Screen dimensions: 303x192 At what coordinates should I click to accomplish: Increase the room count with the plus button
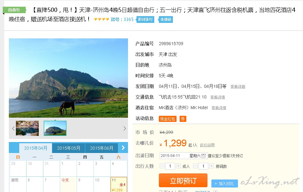pyautogui.click(x=212, y=166)
